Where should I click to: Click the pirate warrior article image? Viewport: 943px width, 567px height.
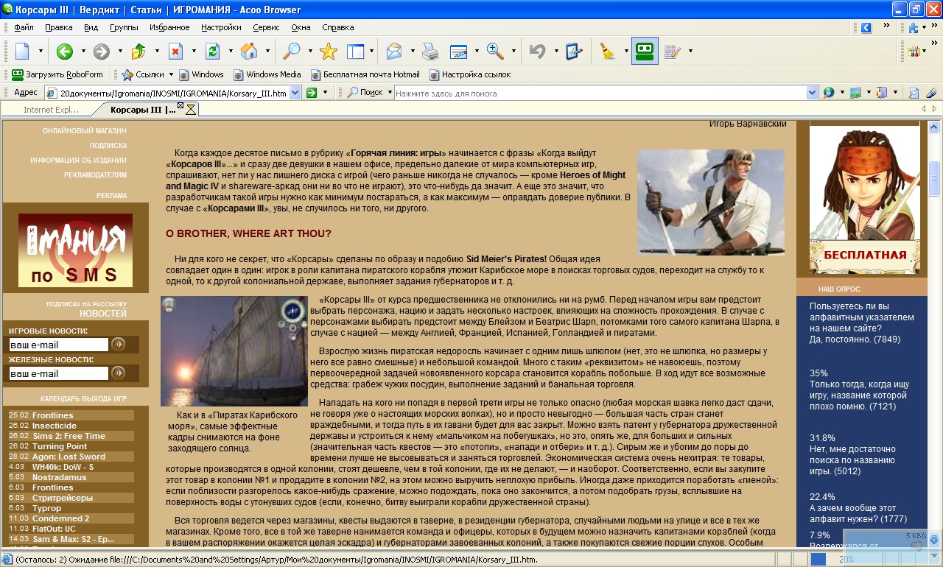click(711, 202)
